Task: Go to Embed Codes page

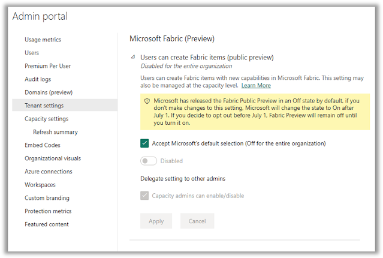Action: point(43,145)
